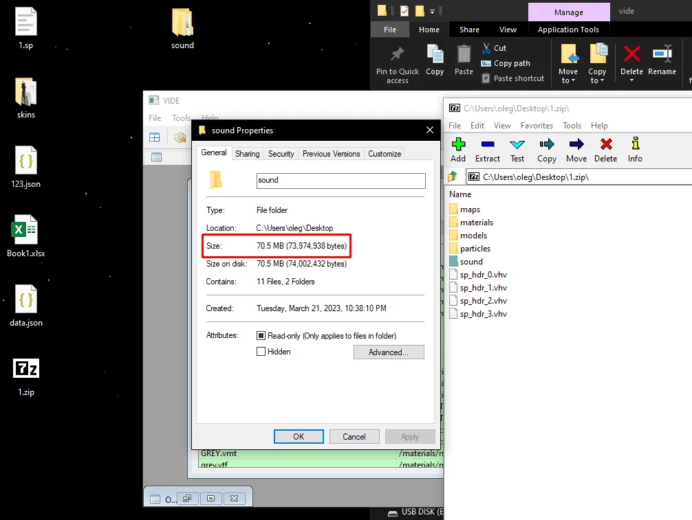The width and height of the screenshot is (692, 520).
Task: Switch to the Previous Versions tab
Action: (x=331, y=153)
